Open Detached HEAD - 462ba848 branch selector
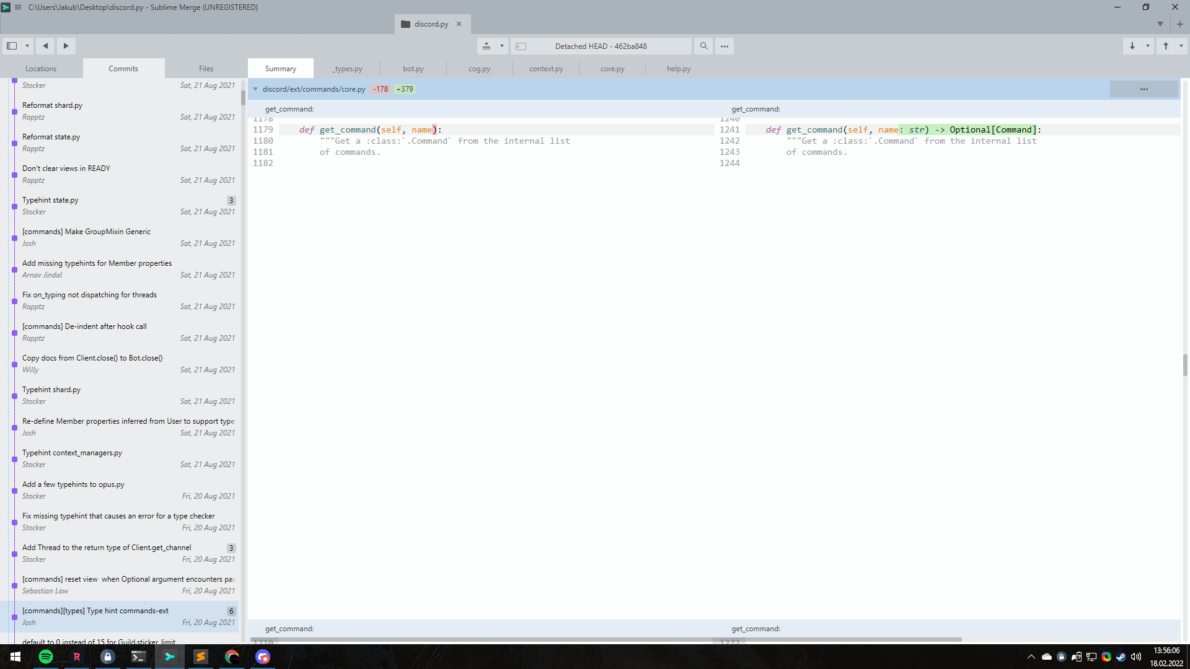Image resolution: width=1190 pixels, height=669 pixels. 601,46
